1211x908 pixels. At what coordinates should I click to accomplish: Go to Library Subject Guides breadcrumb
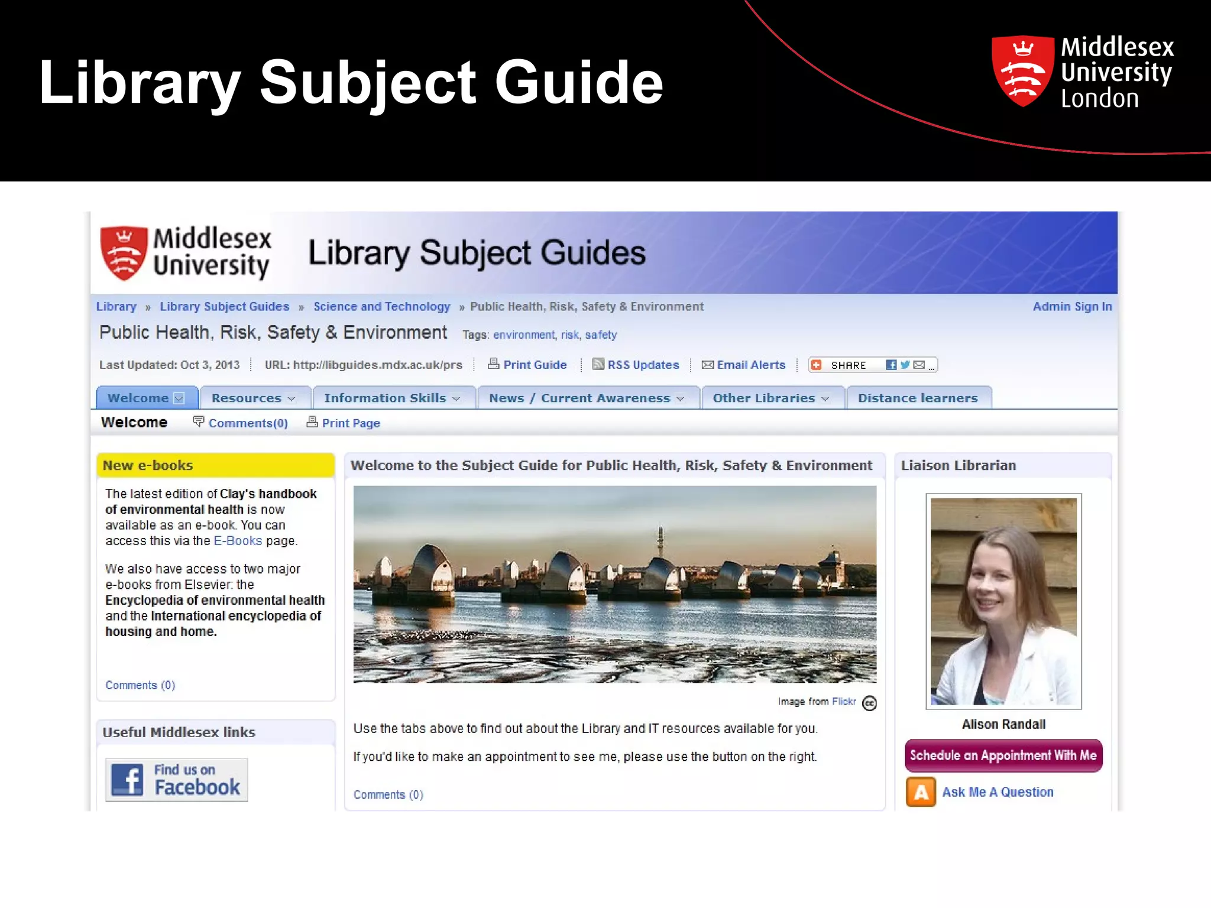coord(225,306)
